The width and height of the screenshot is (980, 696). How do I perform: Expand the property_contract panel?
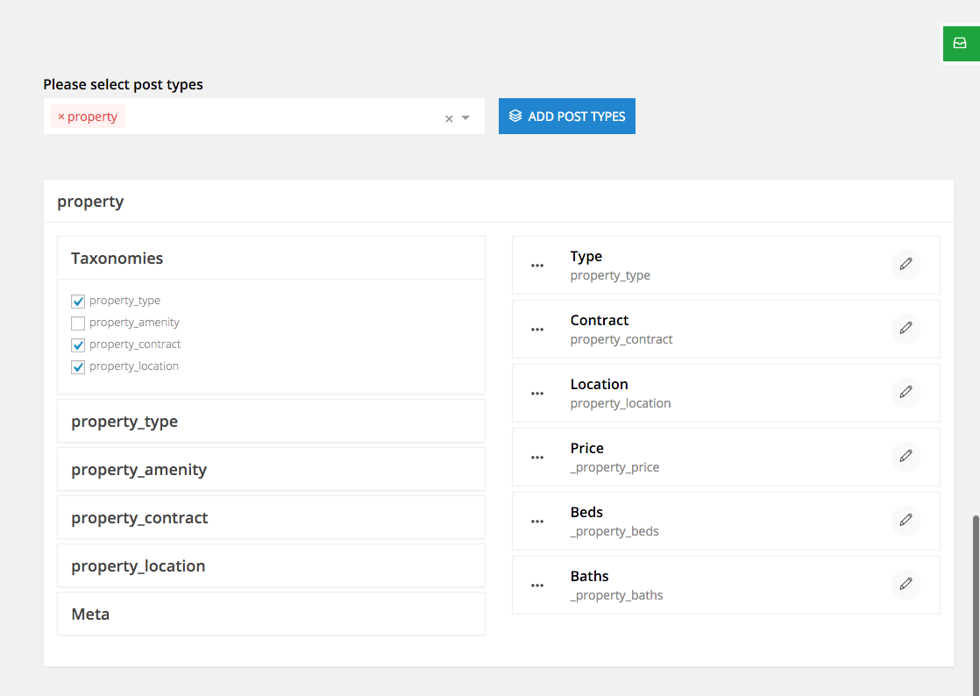coord(271,518)
